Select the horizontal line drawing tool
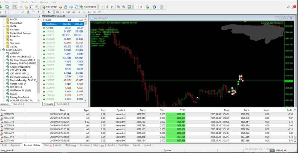Screen dimensions: 298x153 tap(17, 12)
